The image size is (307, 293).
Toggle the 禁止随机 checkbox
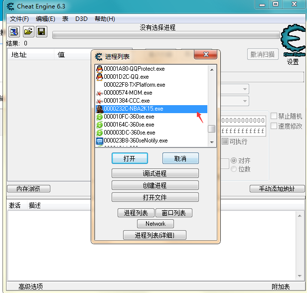274,116
